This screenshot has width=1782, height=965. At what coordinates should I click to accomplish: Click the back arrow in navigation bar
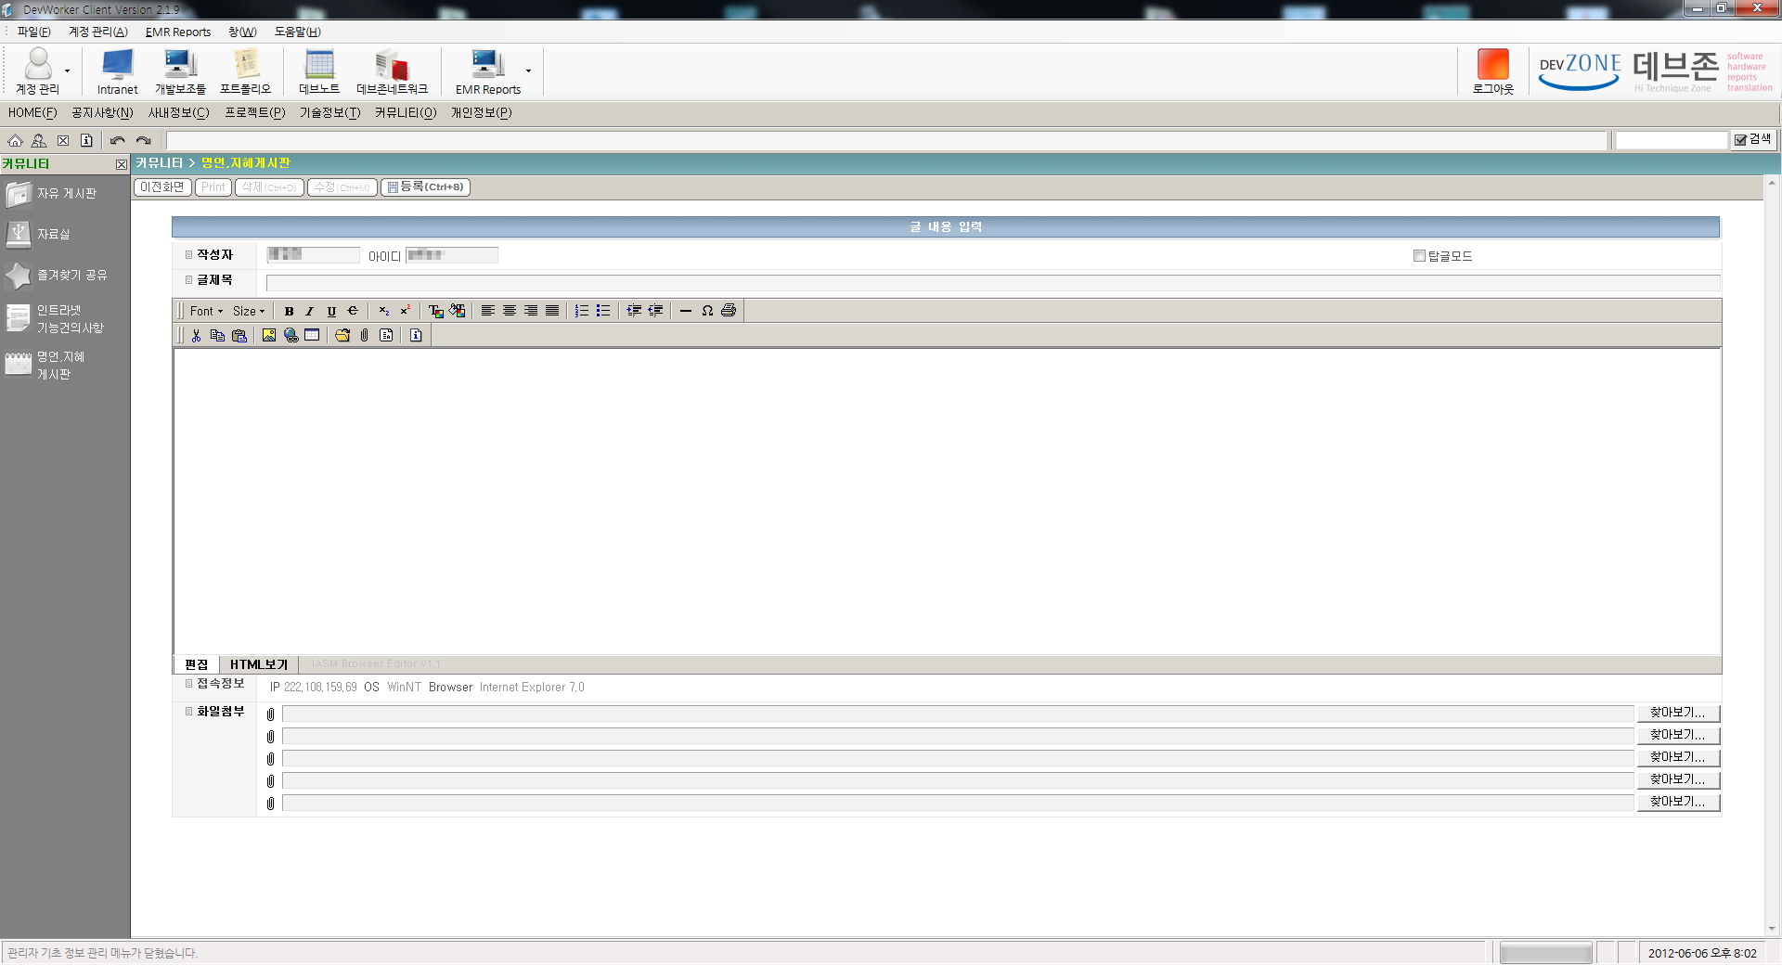(117, 140)
